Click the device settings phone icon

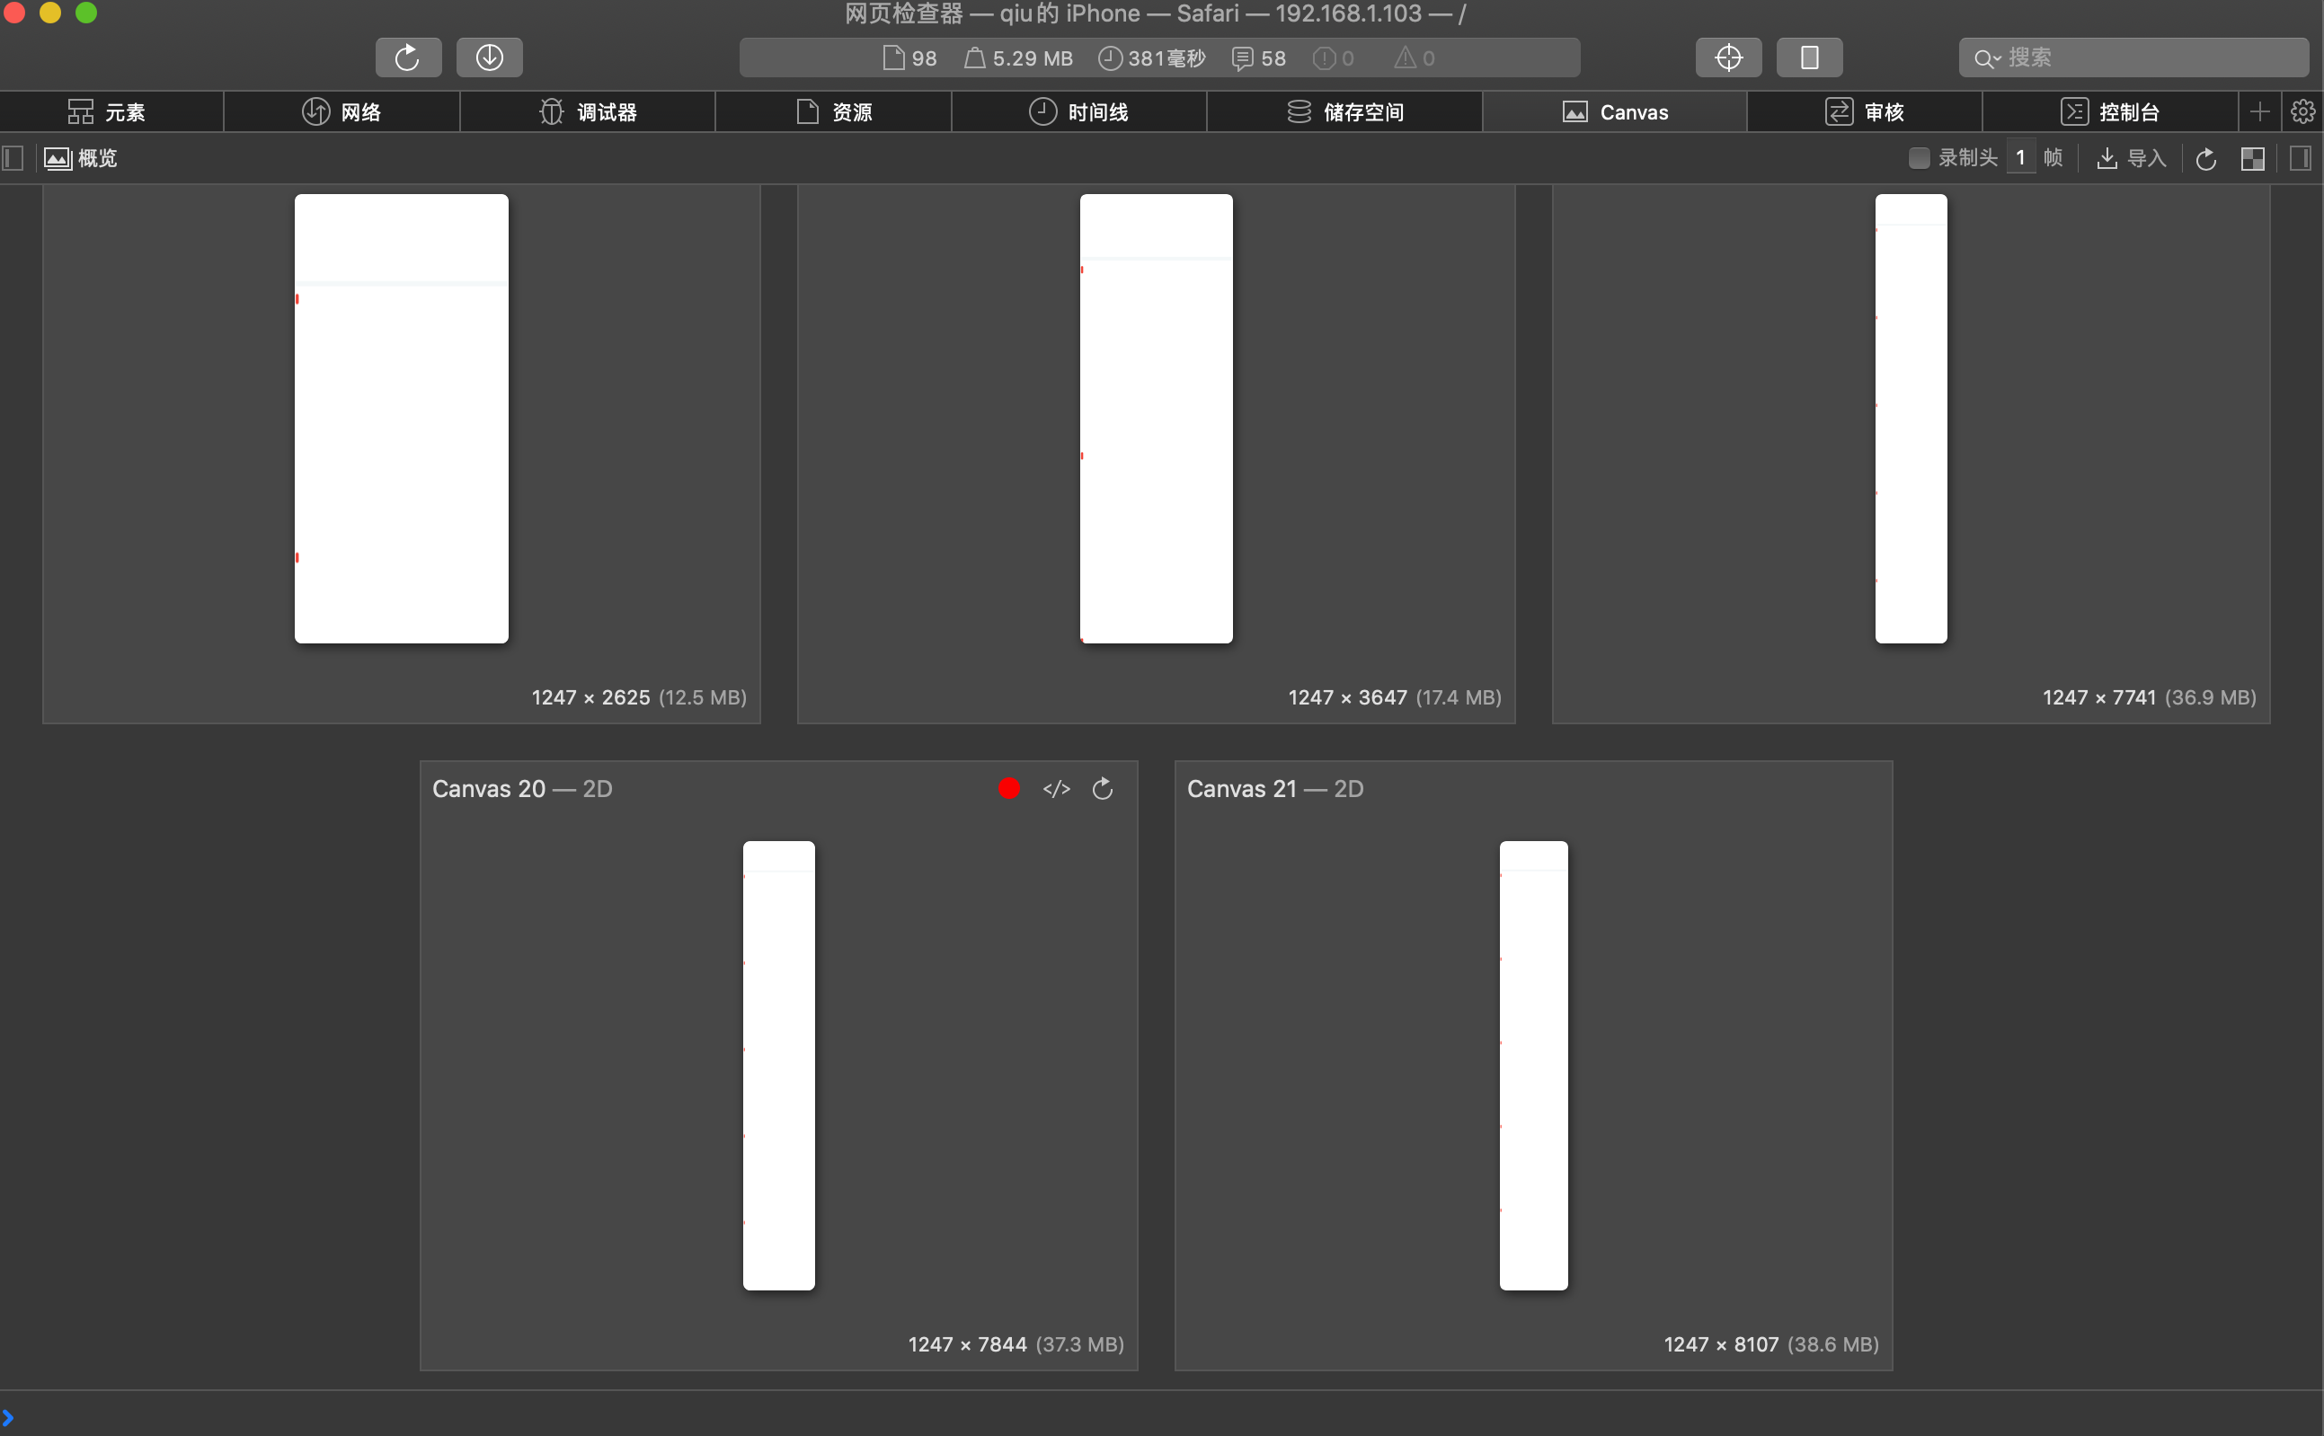tap(1808, 58)
